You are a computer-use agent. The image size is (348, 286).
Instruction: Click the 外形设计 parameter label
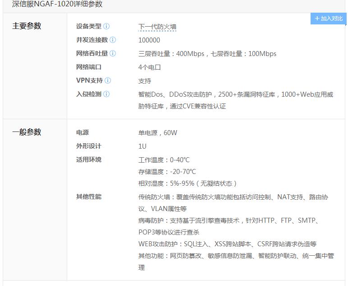click(x=89, y=146)
